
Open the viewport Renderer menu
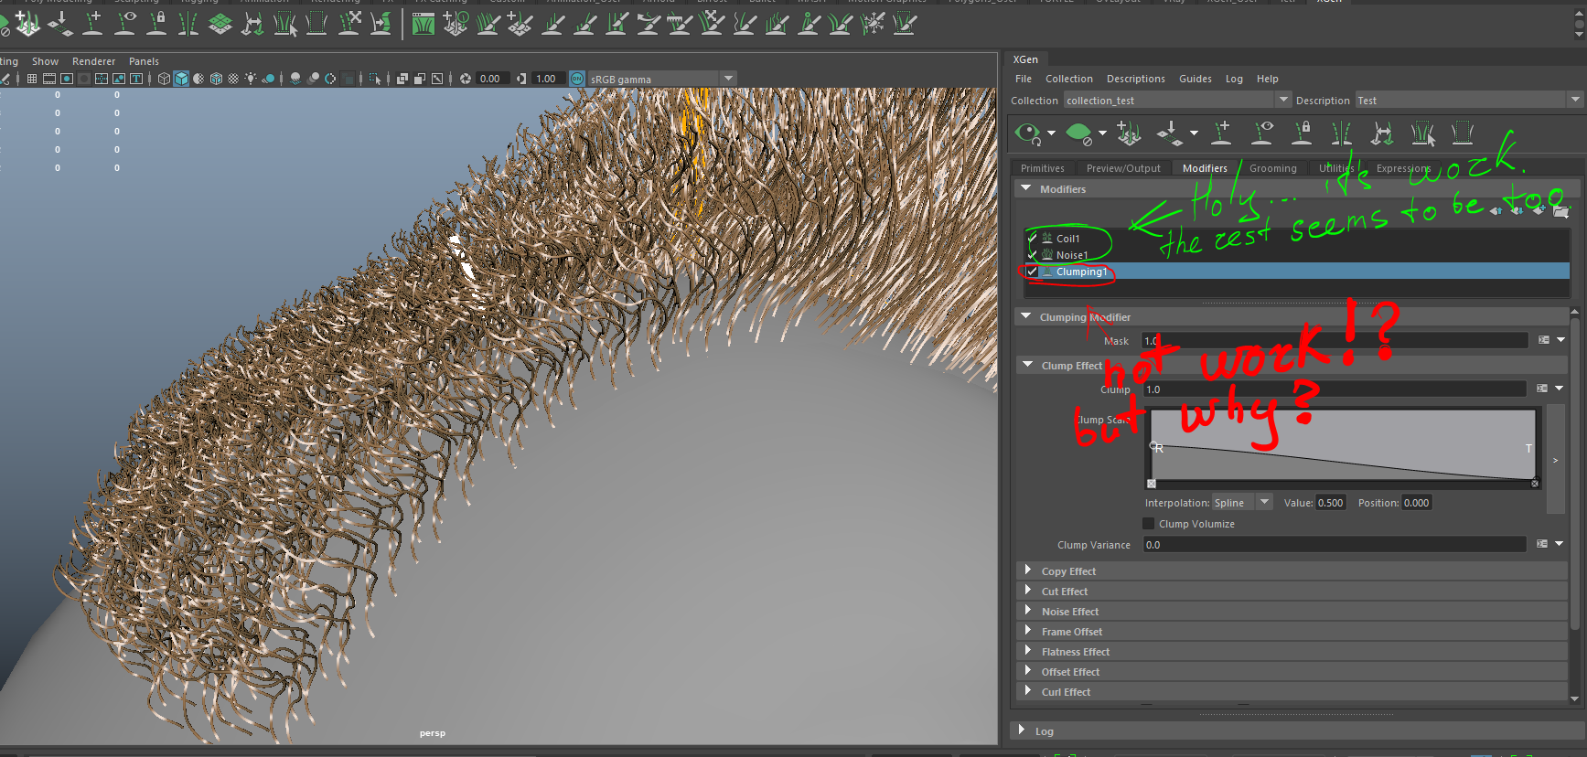coord(93,61)
